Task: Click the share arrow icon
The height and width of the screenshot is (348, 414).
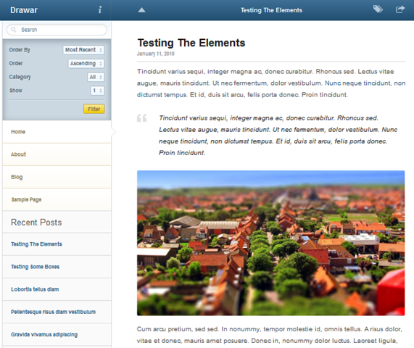Action: (x=400, y=9)
